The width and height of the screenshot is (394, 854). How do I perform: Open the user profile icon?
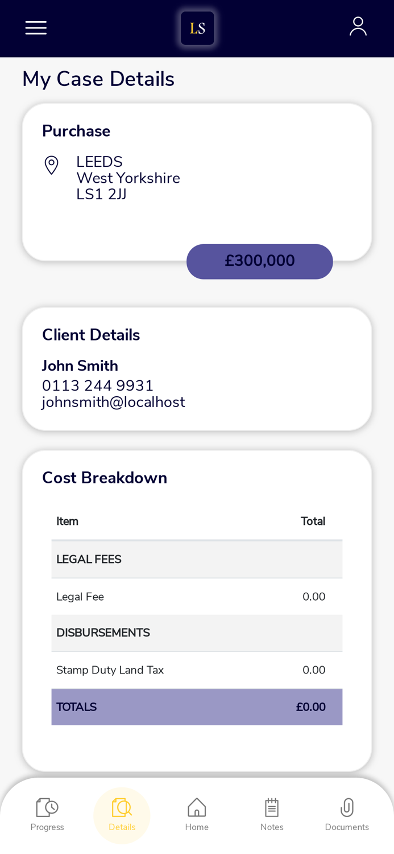pyautogui.click(x=358, y=26)
